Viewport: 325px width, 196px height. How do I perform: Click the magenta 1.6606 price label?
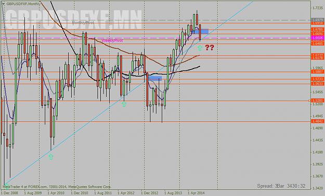point(318,38)
